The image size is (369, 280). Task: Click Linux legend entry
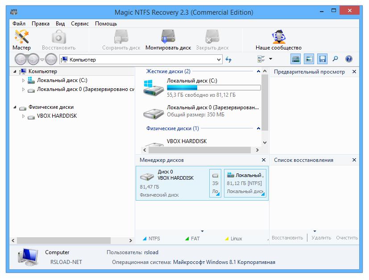tap(233, 239)
